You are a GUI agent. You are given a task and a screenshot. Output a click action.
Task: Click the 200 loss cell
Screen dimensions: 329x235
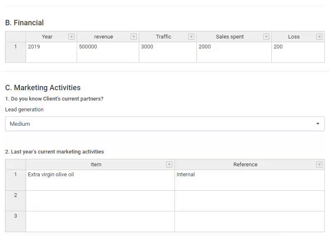(x=298, y=53)
